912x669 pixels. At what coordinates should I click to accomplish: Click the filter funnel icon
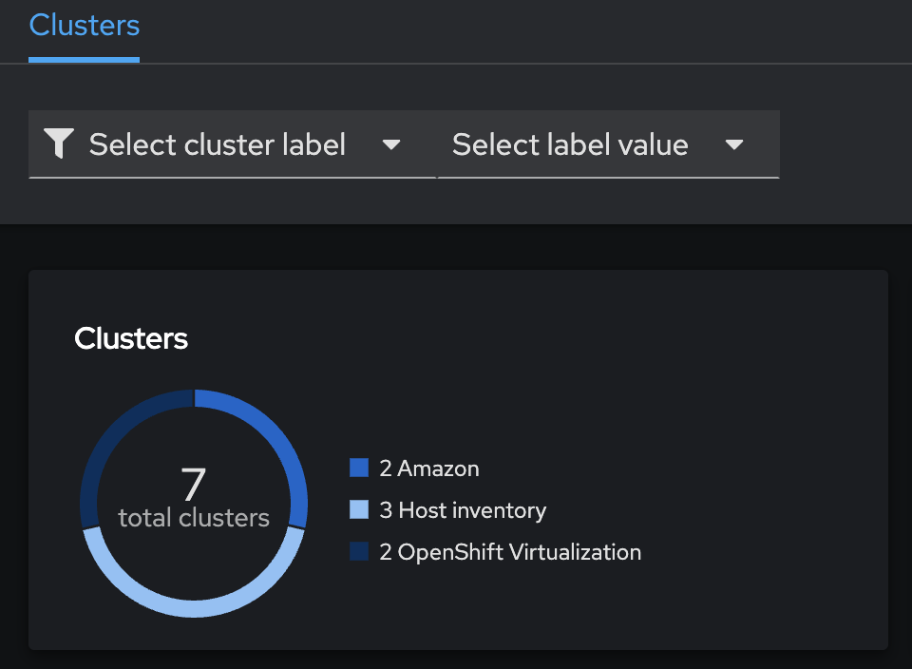coord(59,144)
